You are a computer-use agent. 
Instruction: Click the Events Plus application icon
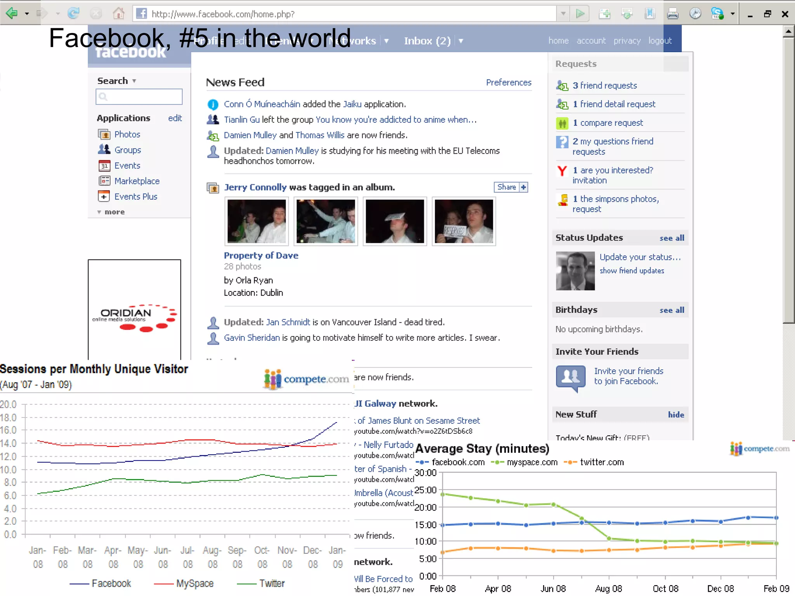(104, 196)
